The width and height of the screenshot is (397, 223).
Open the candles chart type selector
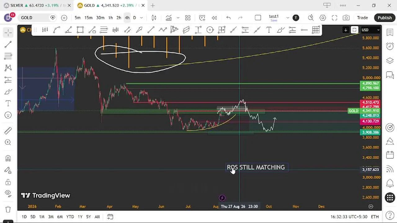tap(154, 18)
